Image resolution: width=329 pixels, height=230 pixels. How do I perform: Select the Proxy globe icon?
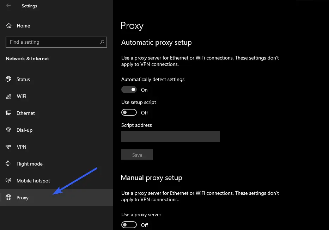8,198
